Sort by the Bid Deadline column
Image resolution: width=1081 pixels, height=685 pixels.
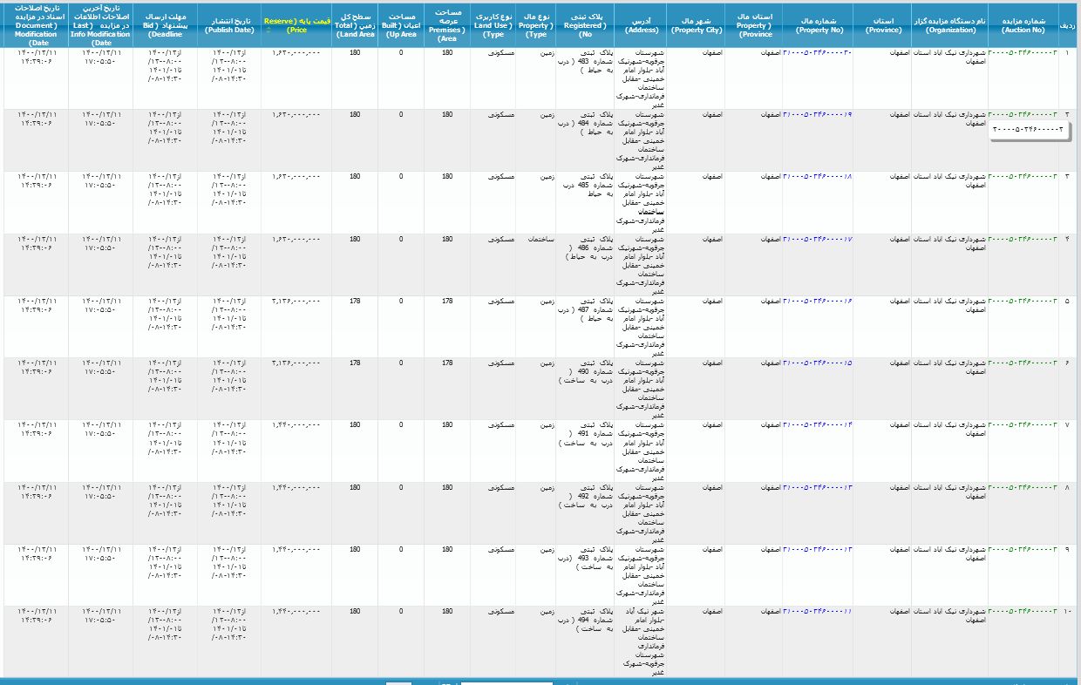coord(165,24)
